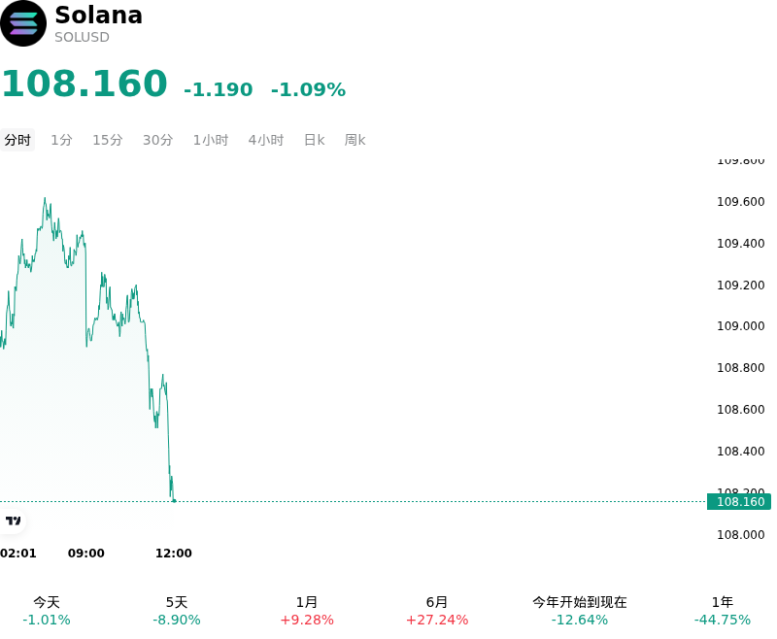Screen dimensions: 777x639
Task: Select the 4小时 chart interval
Action: 266,140
